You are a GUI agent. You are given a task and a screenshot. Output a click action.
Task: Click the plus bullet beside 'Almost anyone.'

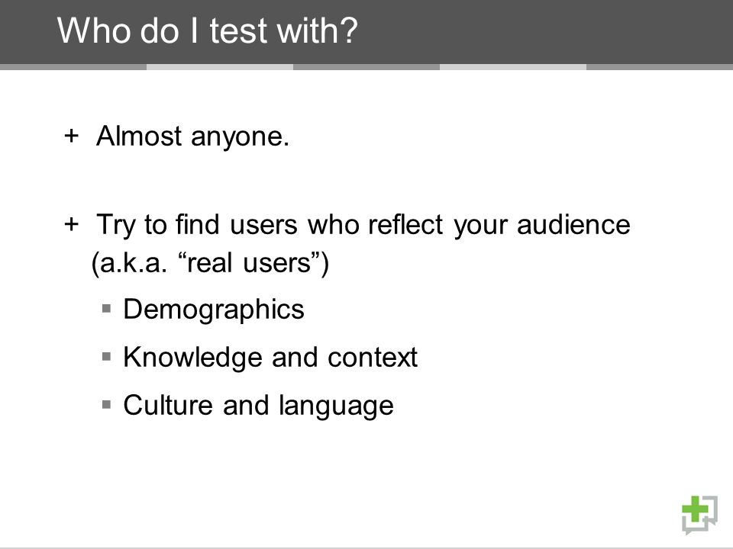pos(72,136)
